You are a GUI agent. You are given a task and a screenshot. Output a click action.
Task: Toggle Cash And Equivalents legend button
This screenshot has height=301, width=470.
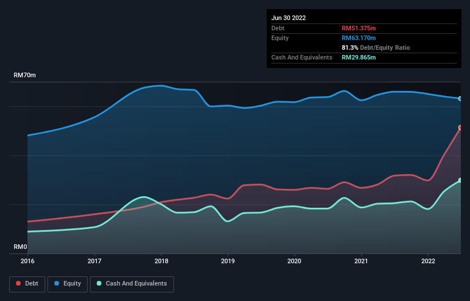(132, 284)
